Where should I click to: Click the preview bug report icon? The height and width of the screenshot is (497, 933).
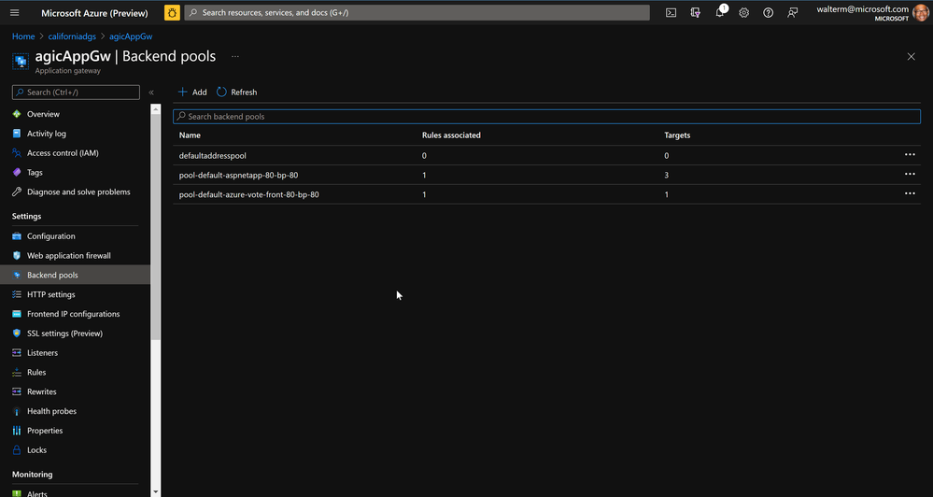[x=172, y=12]
